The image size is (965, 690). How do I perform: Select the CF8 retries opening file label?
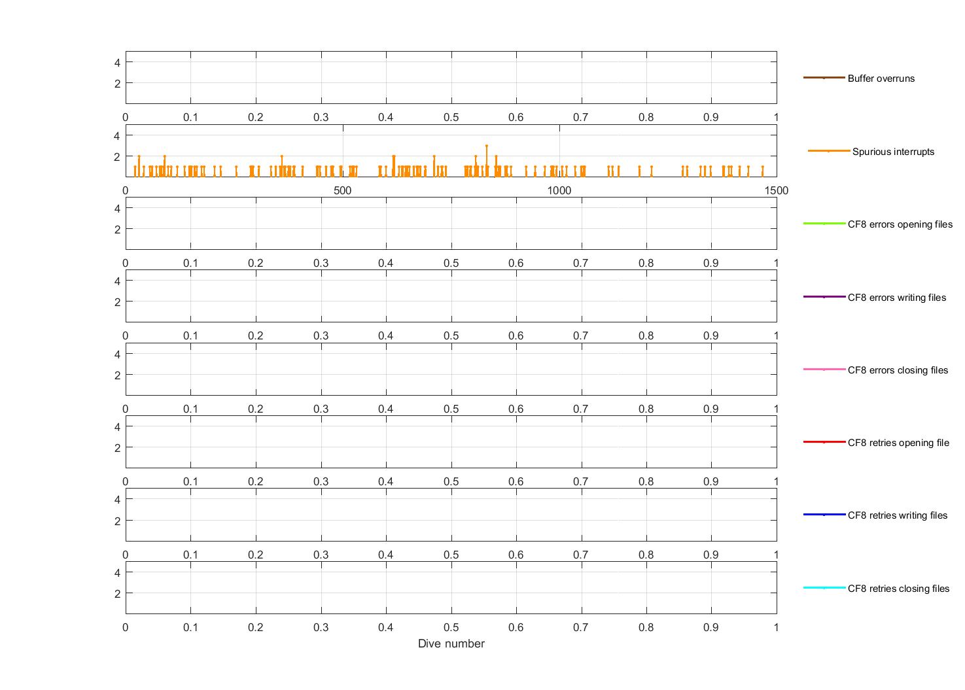(898, 443)
